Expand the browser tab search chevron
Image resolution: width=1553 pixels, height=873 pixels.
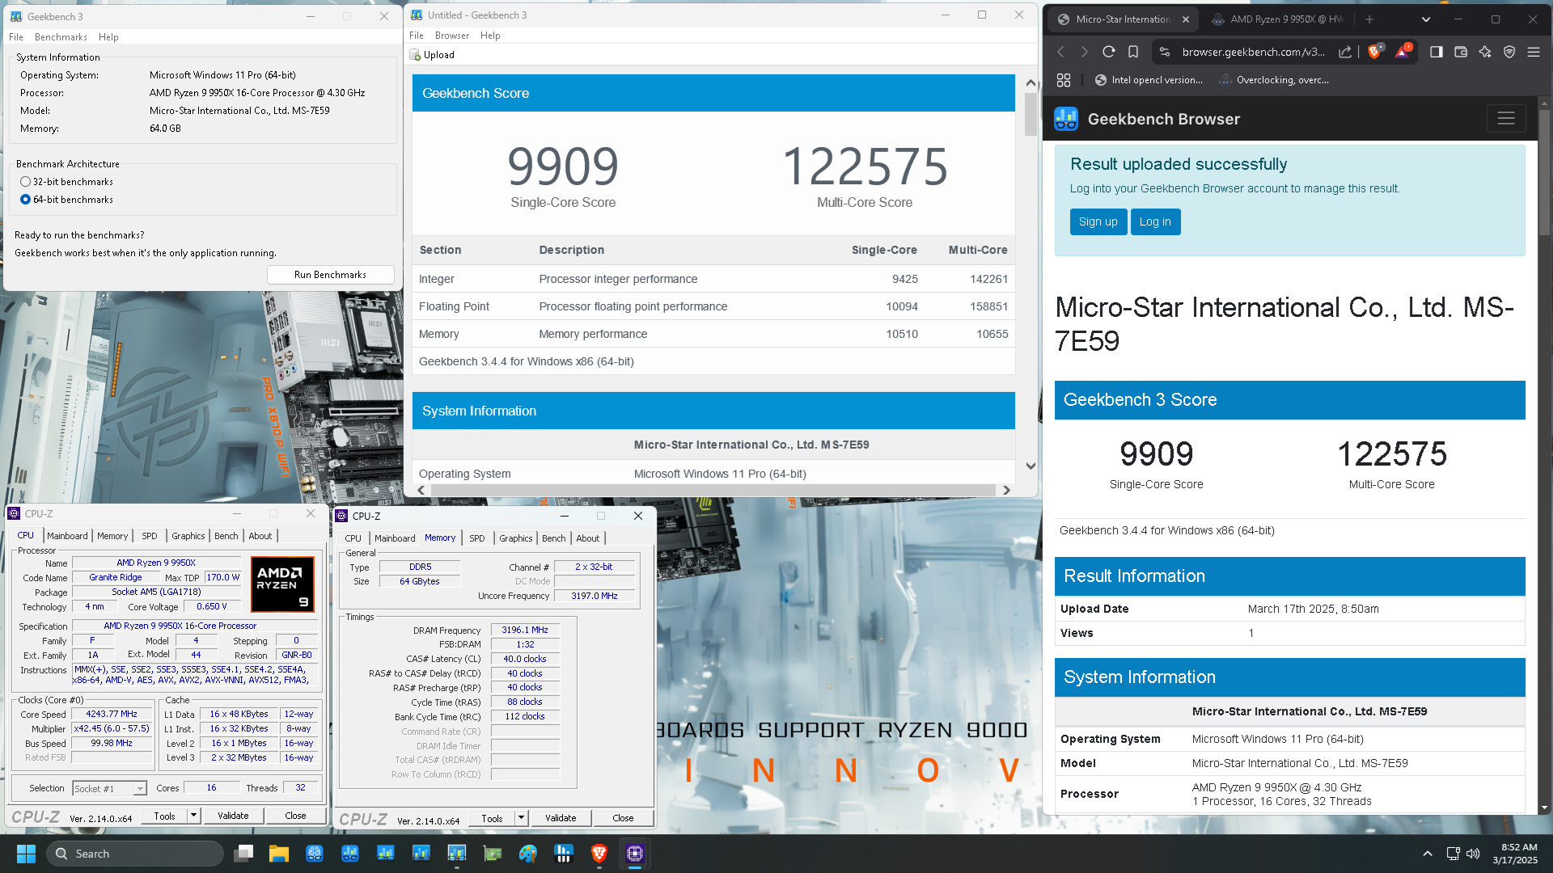tap(1426, 19)
